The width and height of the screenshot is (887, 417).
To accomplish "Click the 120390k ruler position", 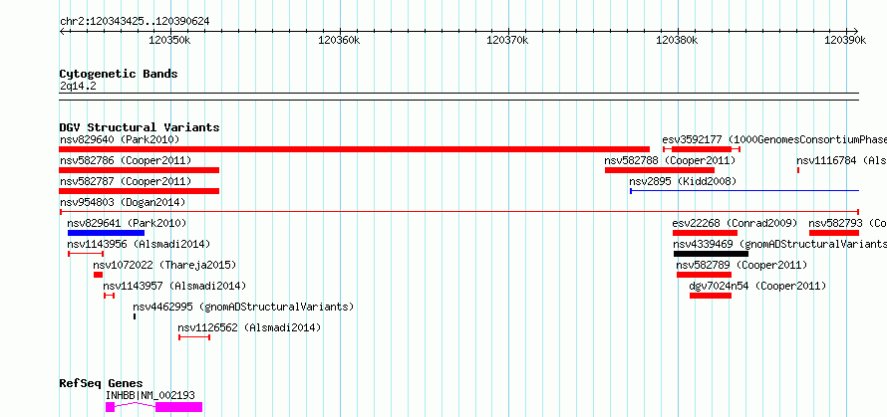I will pyautogui.click(x=845, y=40).
